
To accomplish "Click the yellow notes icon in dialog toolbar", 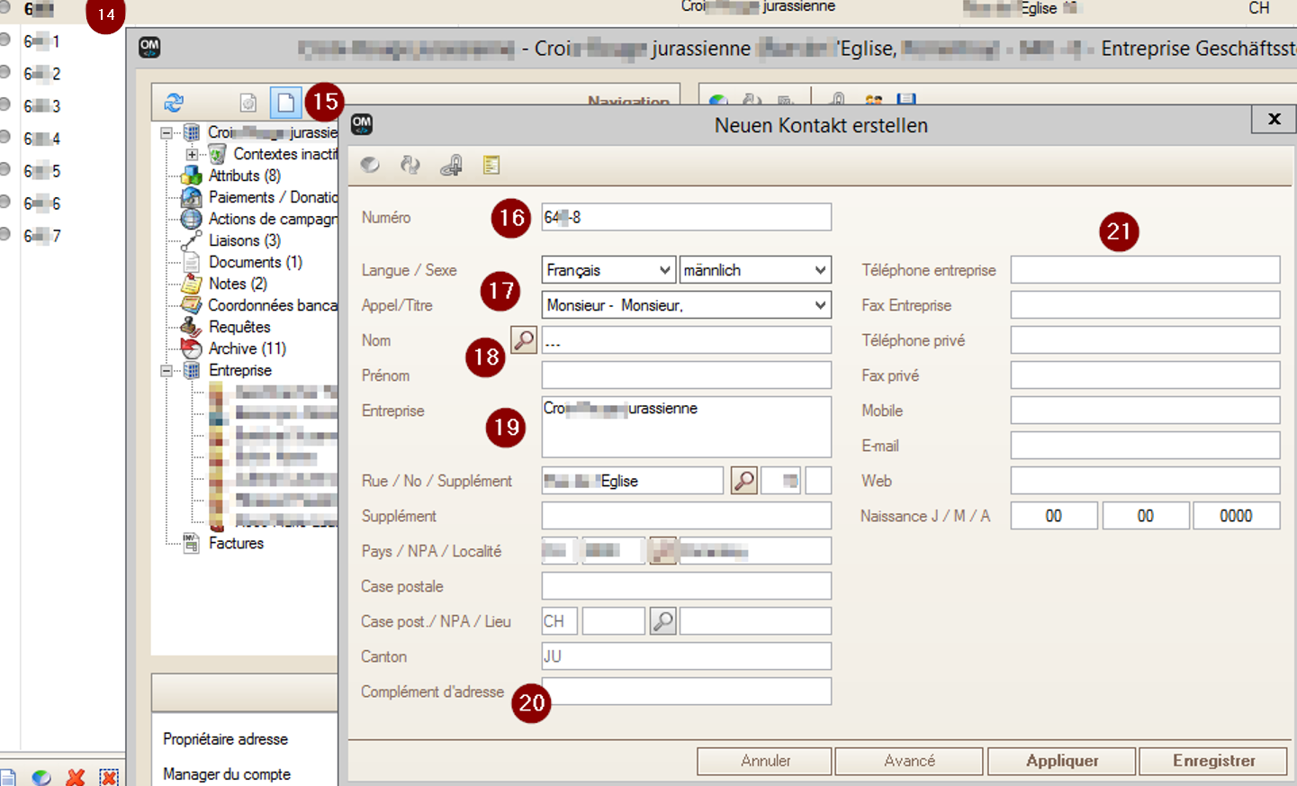I will point(491,165).
